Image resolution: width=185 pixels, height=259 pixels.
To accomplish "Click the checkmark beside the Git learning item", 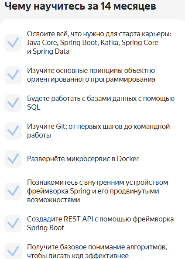I will (x=13, y=131).
